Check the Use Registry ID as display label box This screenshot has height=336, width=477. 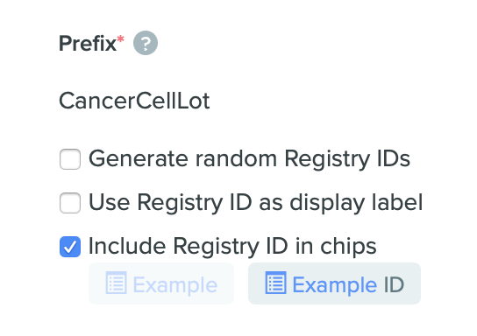(70, 203)
